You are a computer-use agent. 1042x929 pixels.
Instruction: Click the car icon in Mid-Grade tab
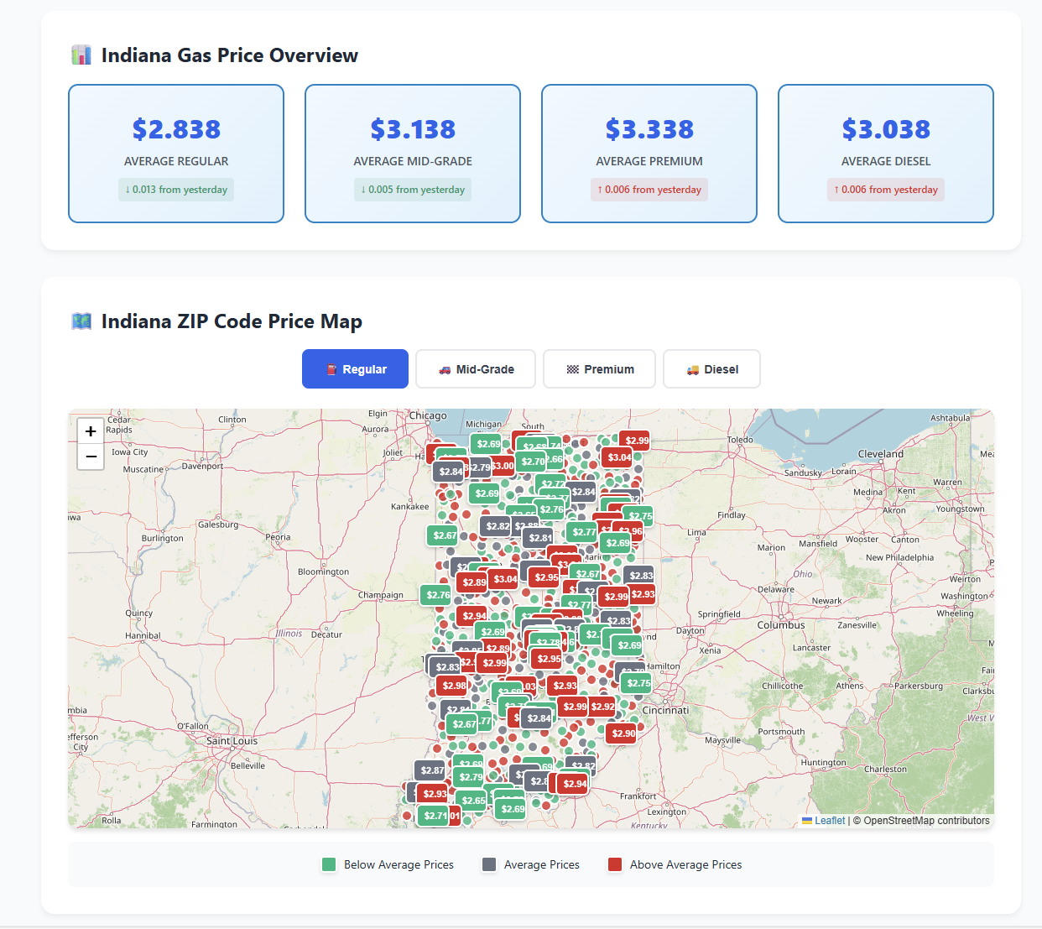(445, 370)
